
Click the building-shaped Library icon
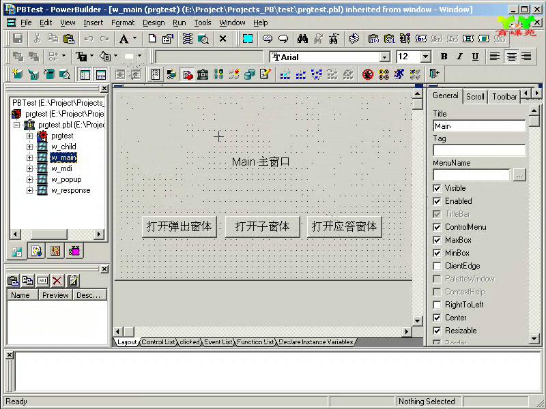point(202,74)
